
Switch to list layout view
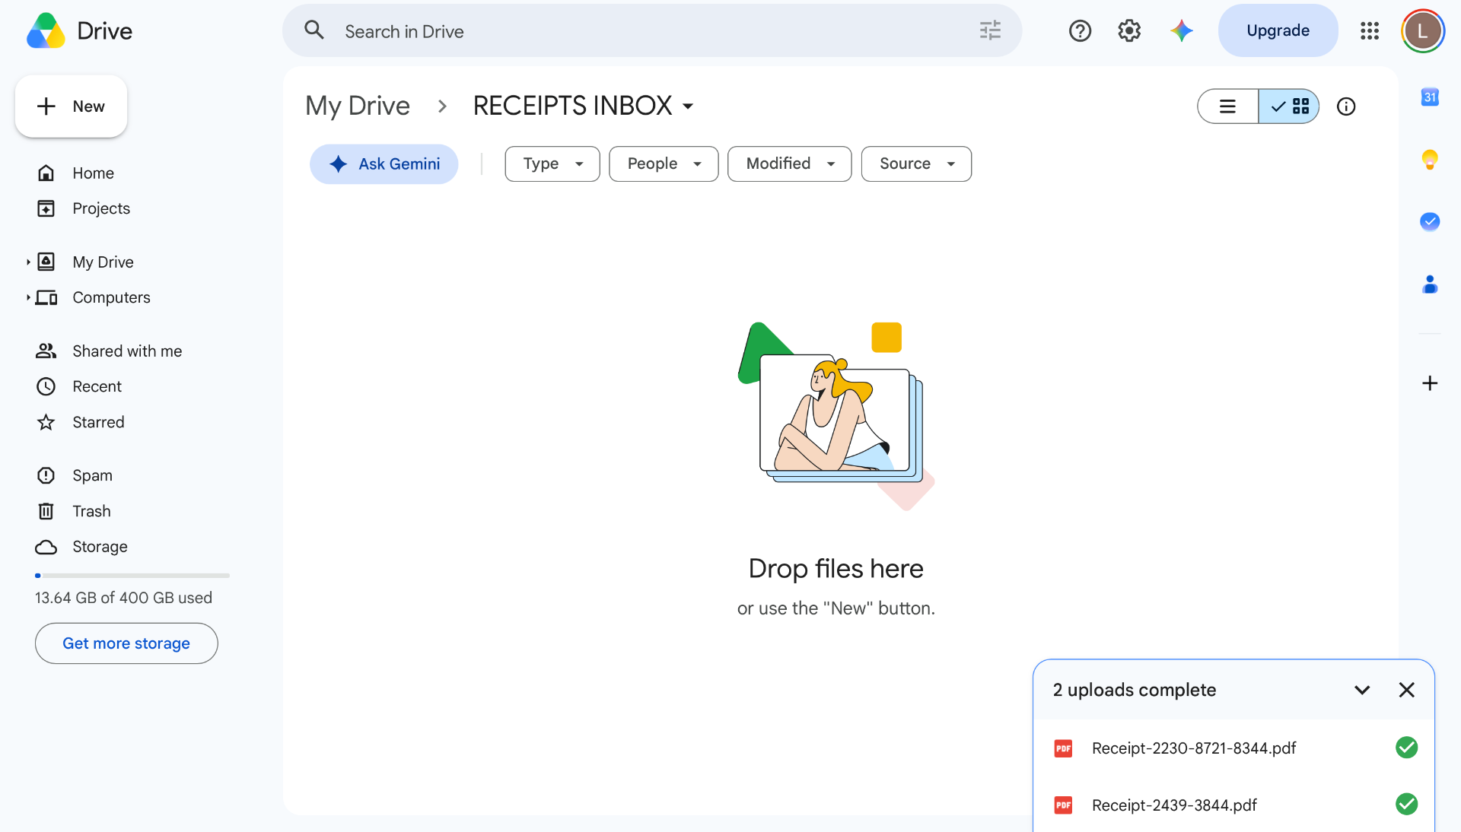[x=1227, y=106]
